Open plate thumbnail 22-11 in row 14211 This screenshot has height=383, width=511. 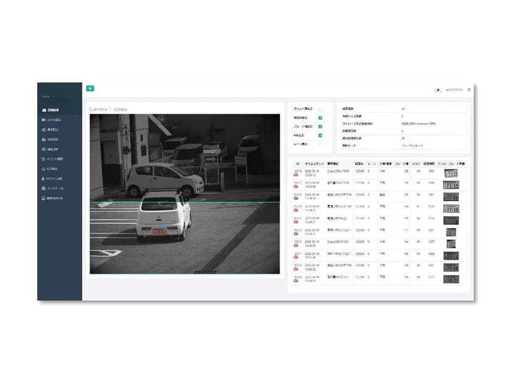451,256
